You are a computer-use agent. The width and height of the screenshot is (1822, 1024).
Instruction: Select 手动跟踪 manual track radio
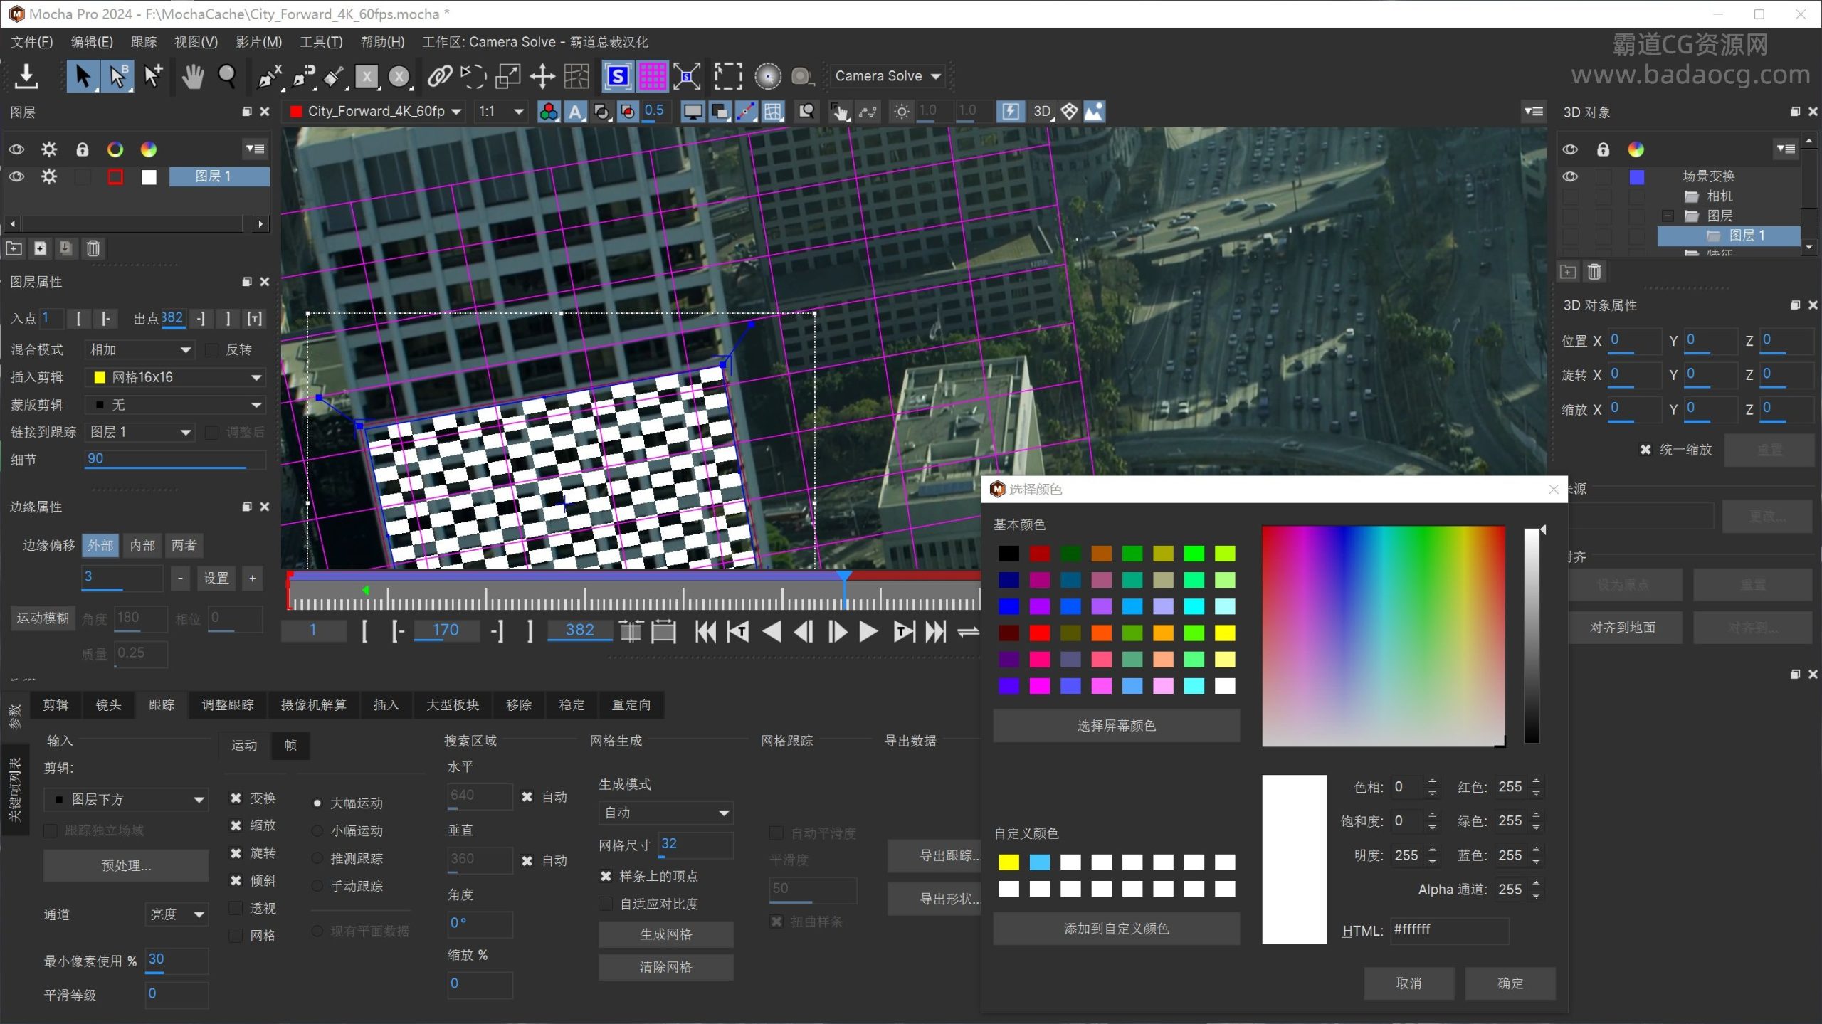317,886
